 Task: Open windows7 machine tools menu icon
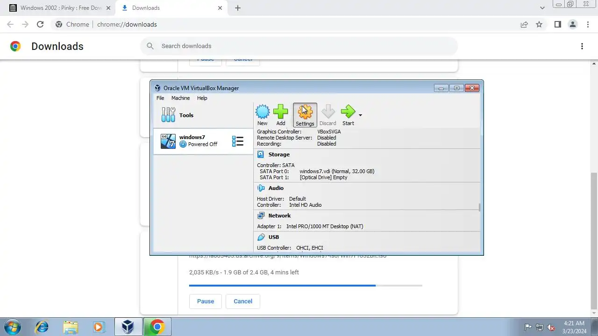point(238,141)
